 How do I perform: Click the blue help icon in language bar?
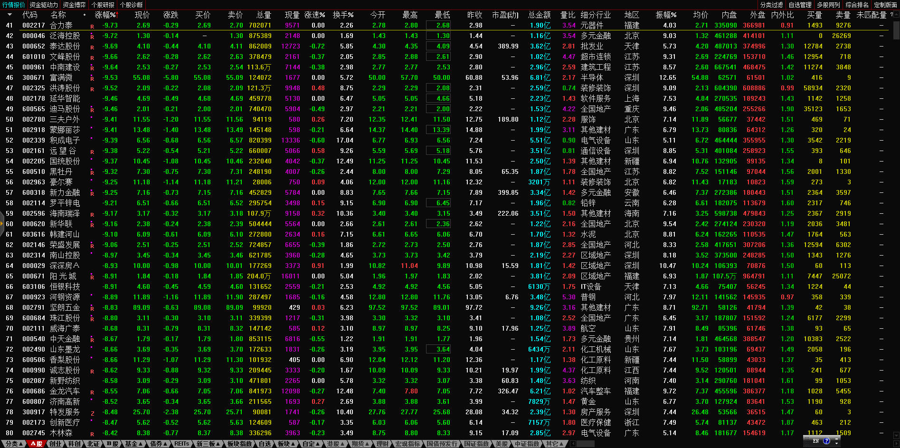(x=826, y=441)
